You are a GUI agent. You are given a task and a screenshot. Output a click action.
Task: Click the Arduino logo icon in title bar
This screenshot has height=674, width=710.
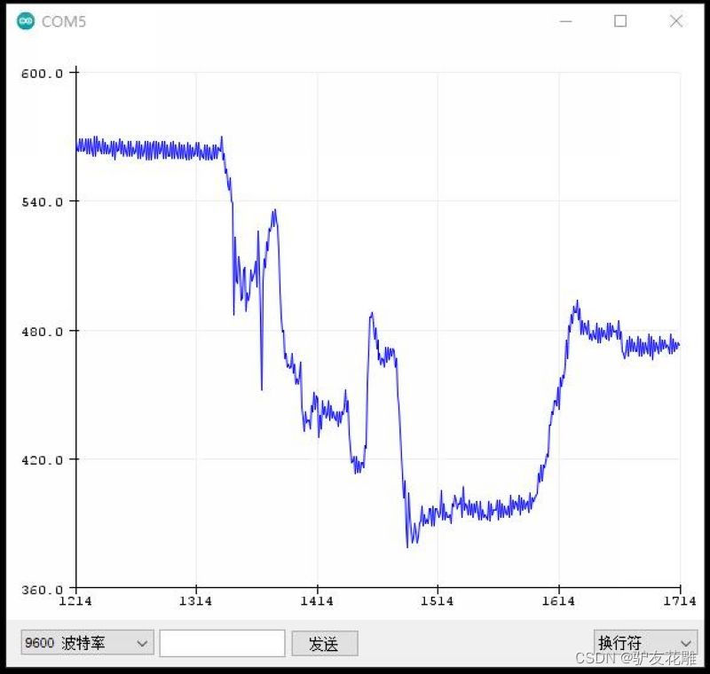[x=26, y=21]
